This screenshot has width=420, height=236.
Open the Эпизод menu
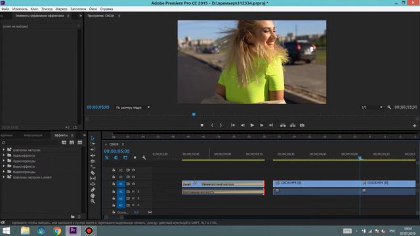coord(47,9)
